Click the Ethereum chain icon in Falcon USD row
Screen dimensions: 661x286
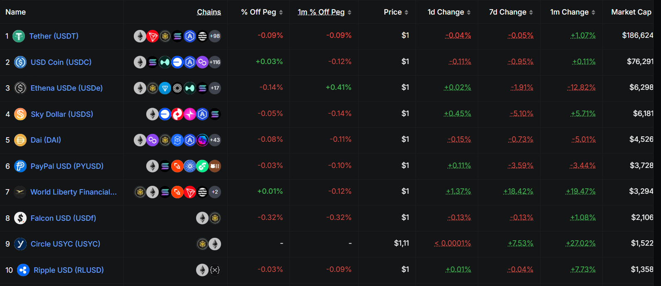click(202, 218)
